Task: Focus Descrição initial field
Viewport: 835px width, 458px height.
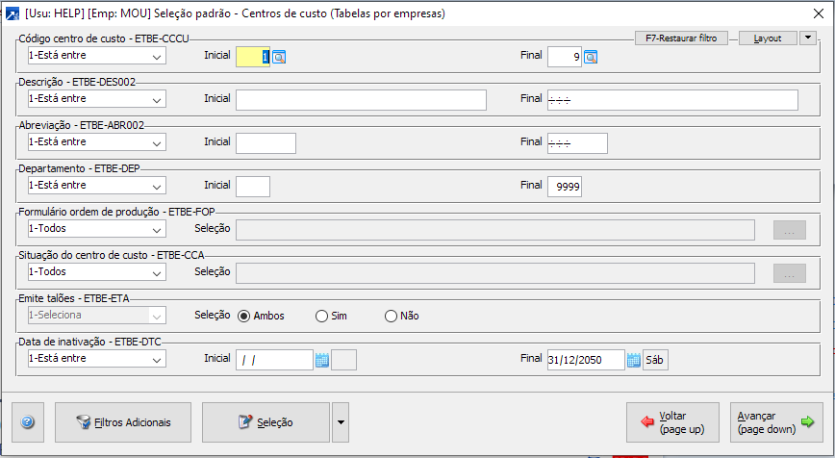Action: 361,100
